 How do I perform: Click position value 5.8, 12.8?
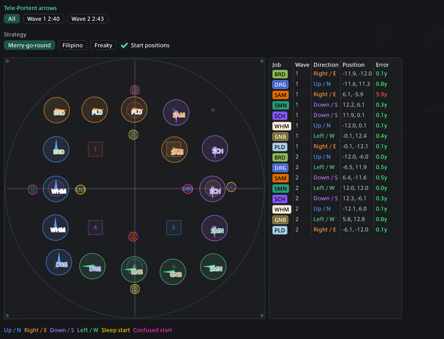(354, 219)
